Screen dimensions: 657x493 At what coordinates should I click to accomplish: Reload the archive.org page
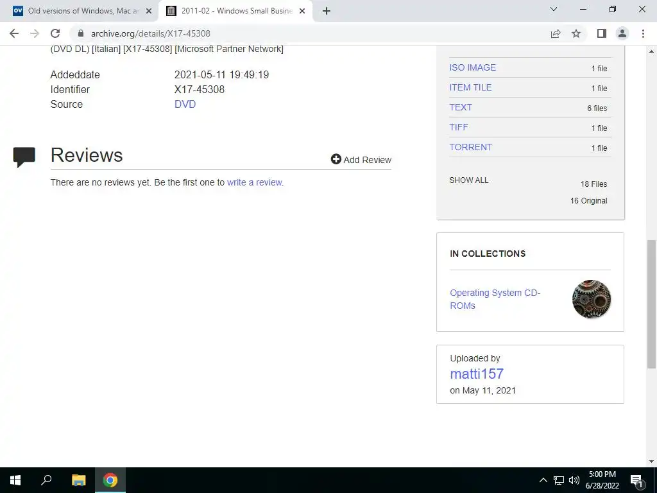click(x=55, y=33)
